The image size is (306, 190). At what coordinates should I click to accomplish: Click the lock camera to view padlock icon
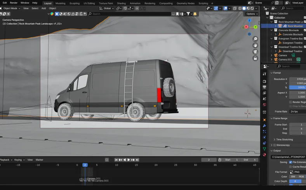tap(255, 58)
